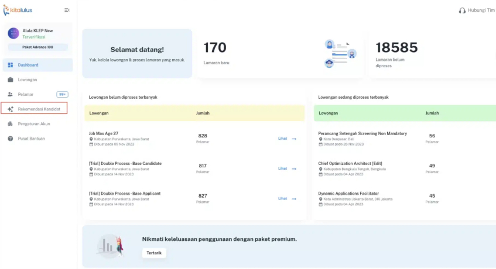This screenshot has width=496, height=269.
Task: Click the Tertarik button
Action: click(154, 253)
